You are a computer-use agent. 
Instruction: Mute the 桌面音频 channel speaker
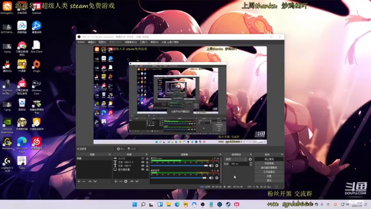point(211,178)
